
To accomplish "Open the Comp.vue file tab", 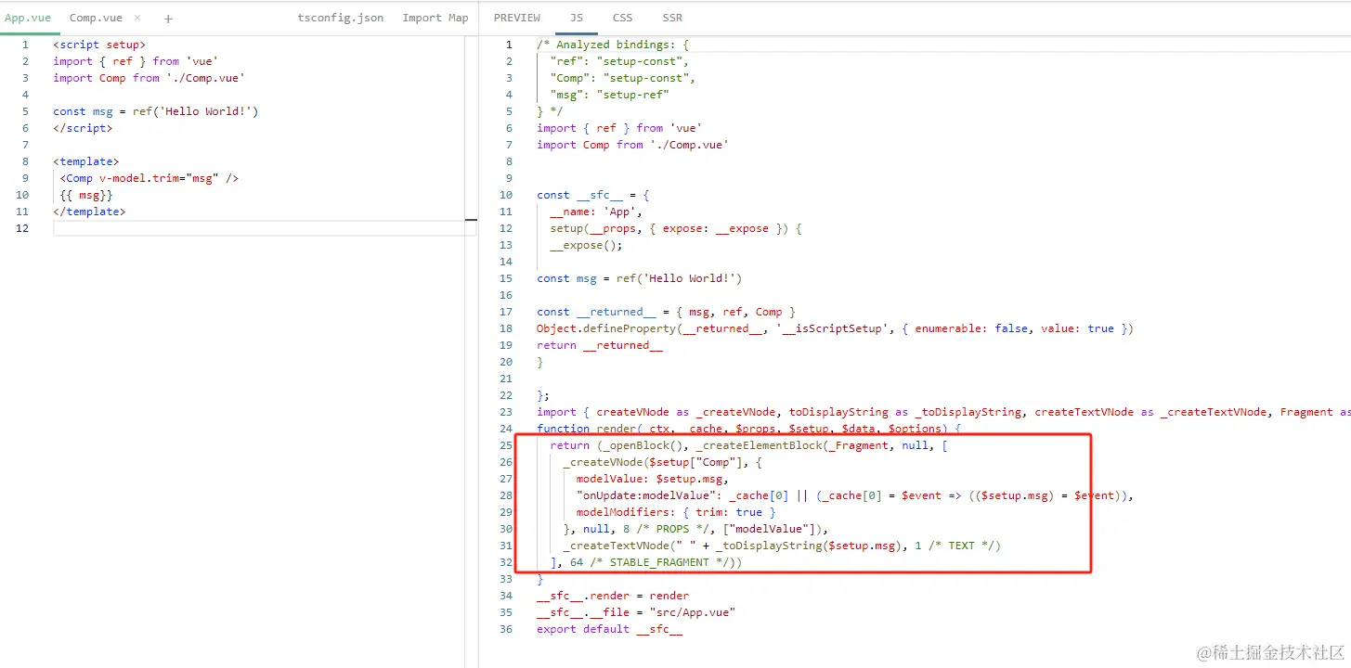I will [x=96, y=18].
